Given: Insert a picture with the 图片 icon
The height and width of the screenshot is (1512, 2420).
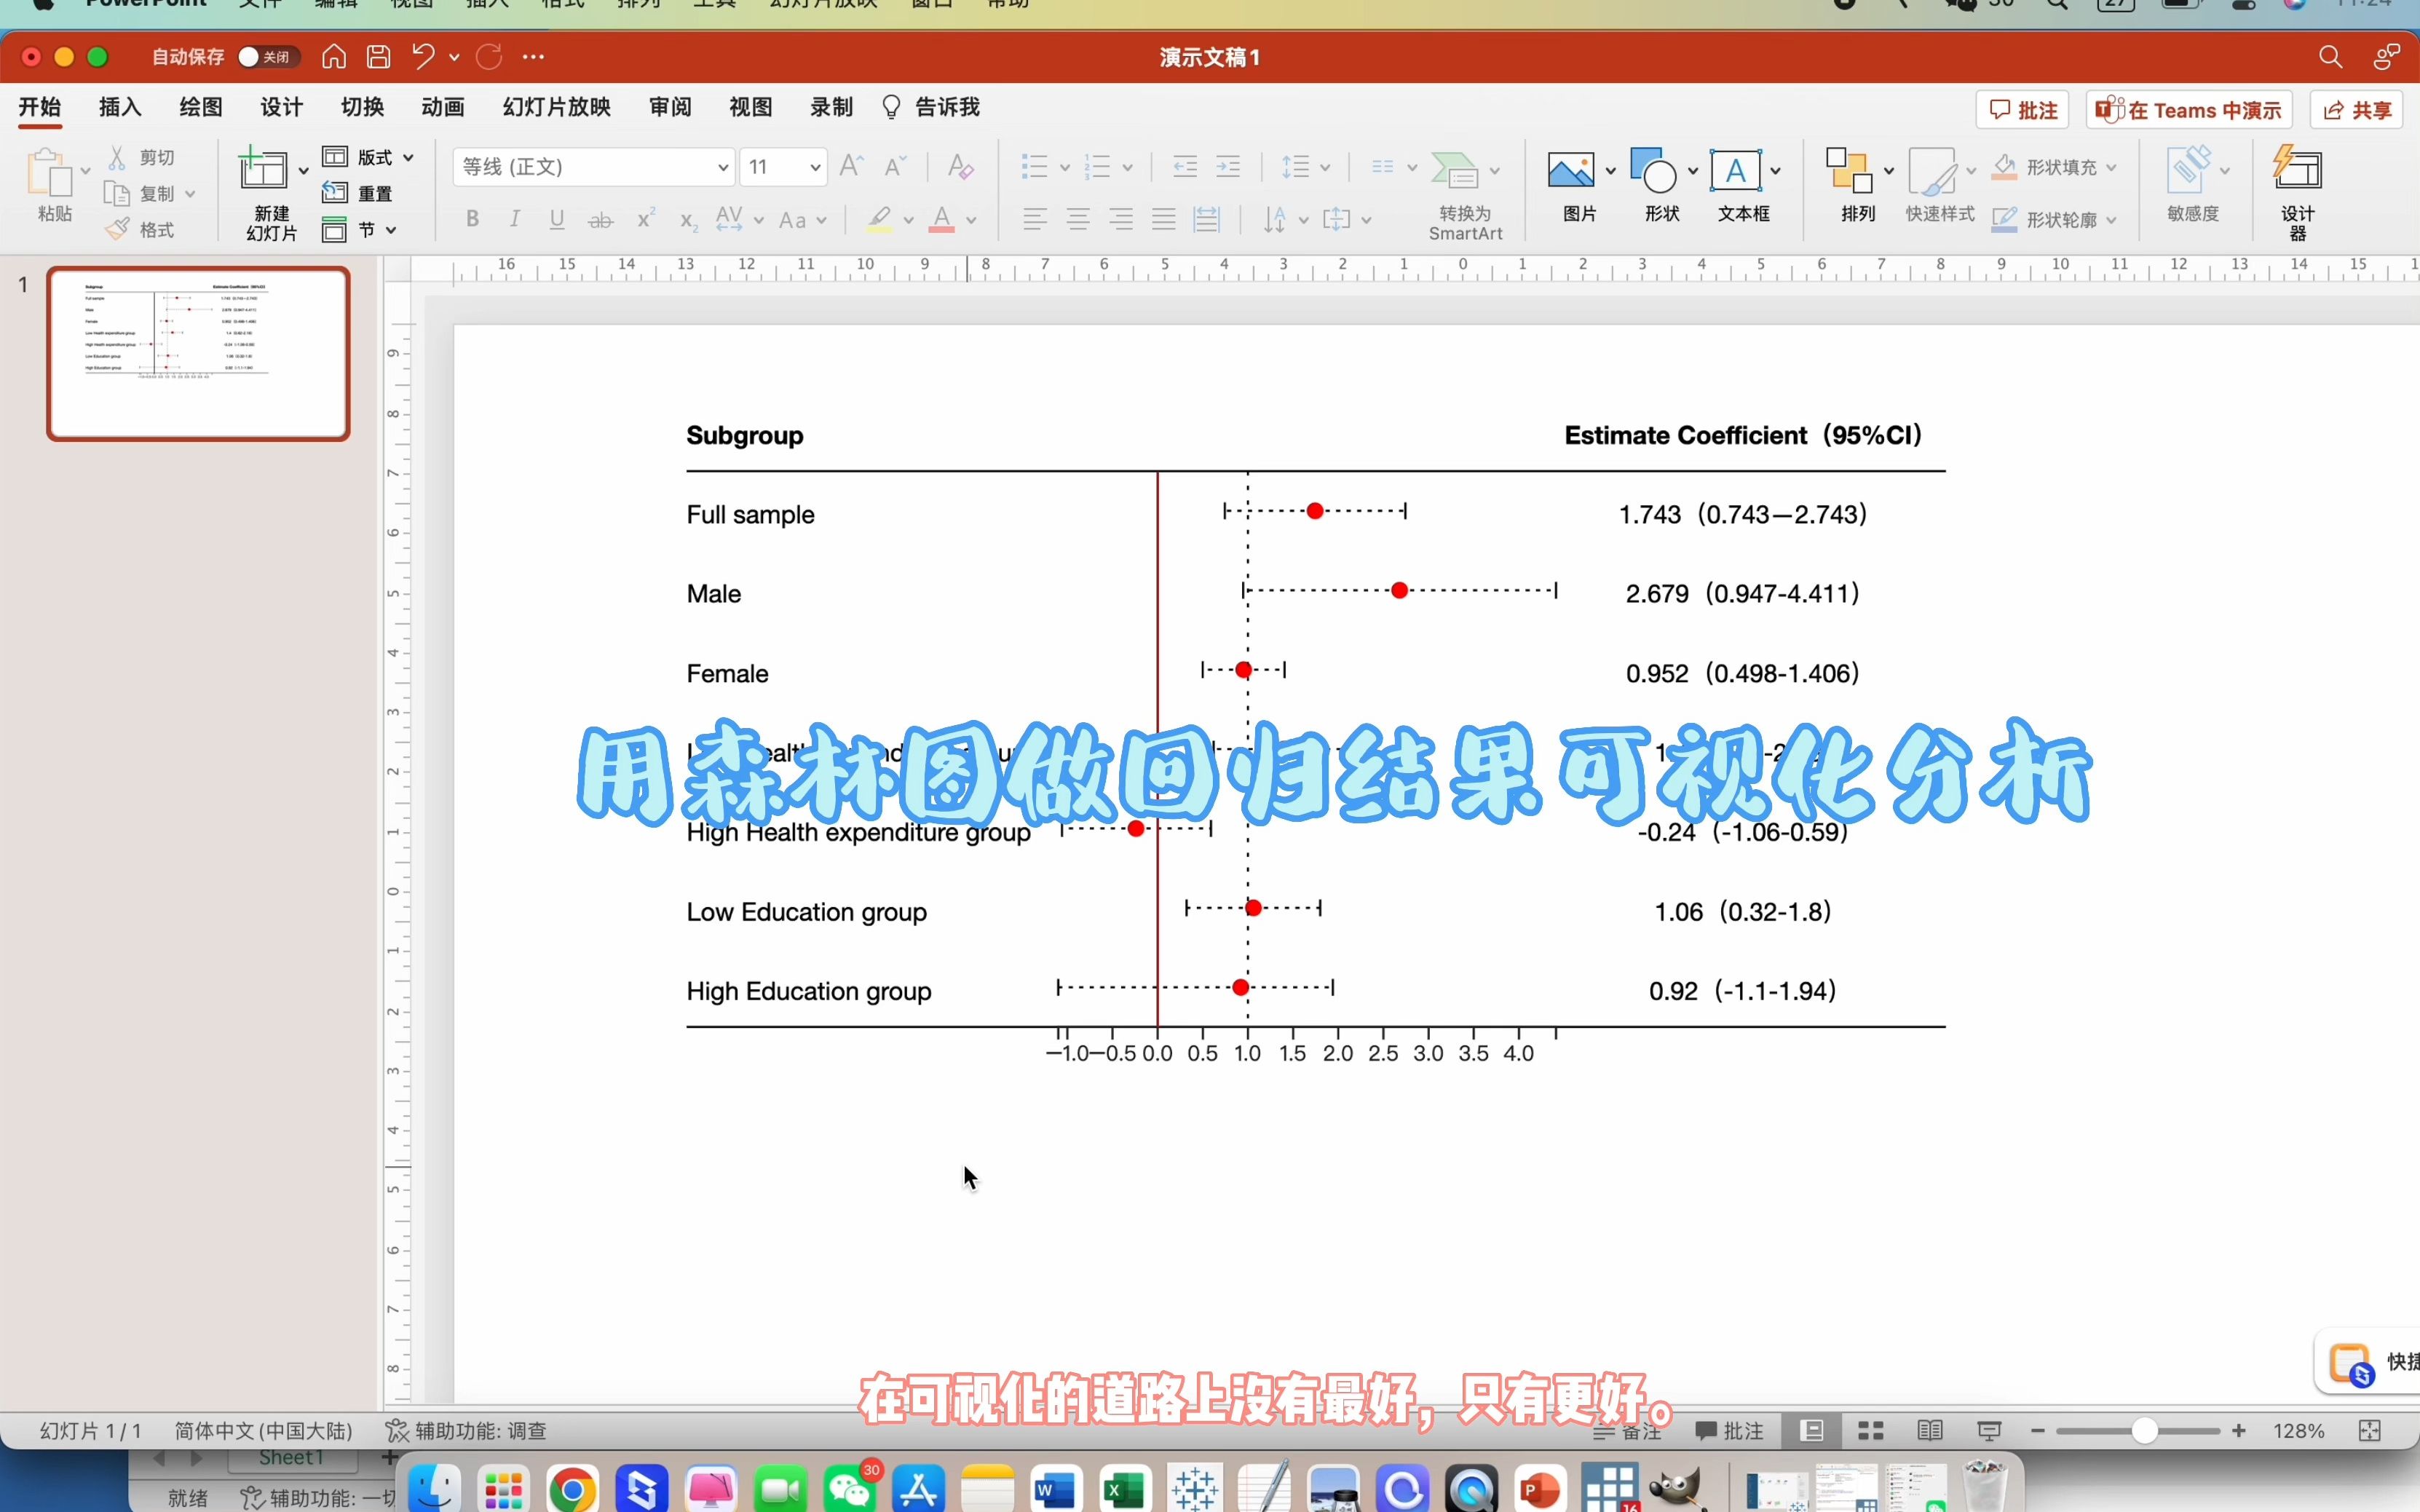Looking at the screenshot, I should (1571, 172).
